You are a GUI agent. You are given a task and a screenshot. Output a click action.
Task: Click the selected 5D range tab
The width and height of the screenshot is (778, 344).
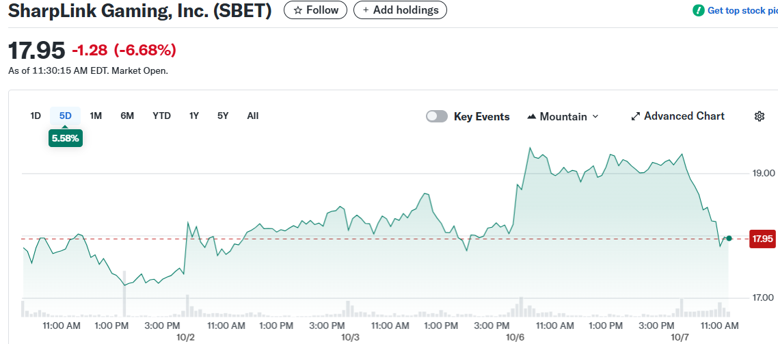[x=66, y=116]
